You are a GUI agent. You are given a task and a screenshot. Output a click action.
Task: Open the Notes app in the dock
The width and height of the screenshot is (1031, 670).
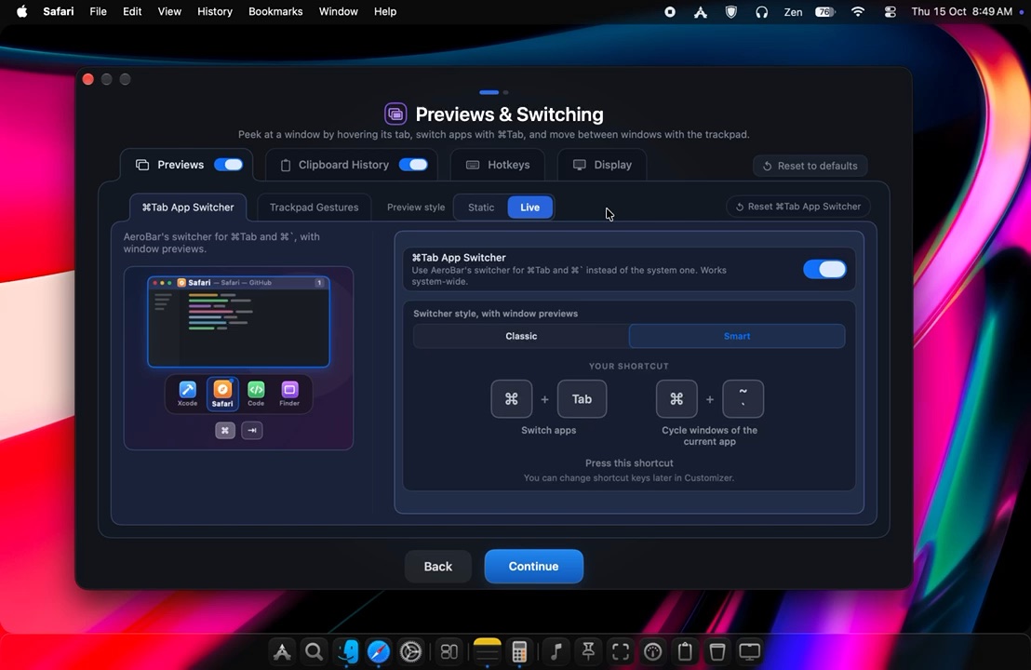tap(488, 651)
